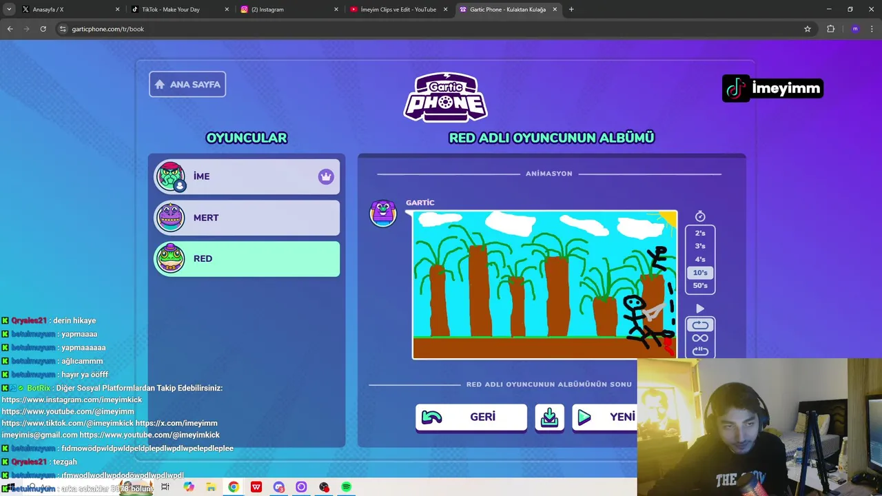Open Copilot from the taskbar
Screen dimensions: 882x496
point(189,487)
